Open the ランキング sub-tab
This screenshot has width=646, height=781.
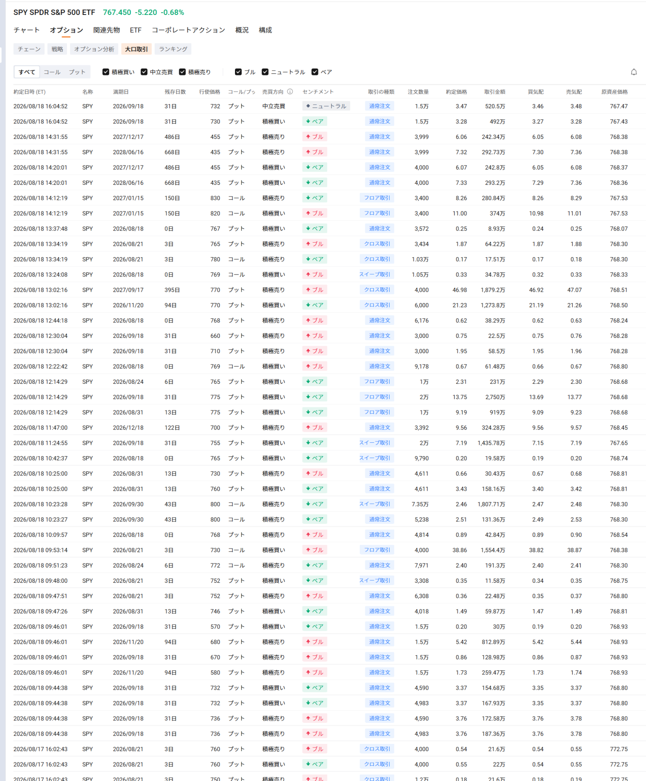point(173,49)
